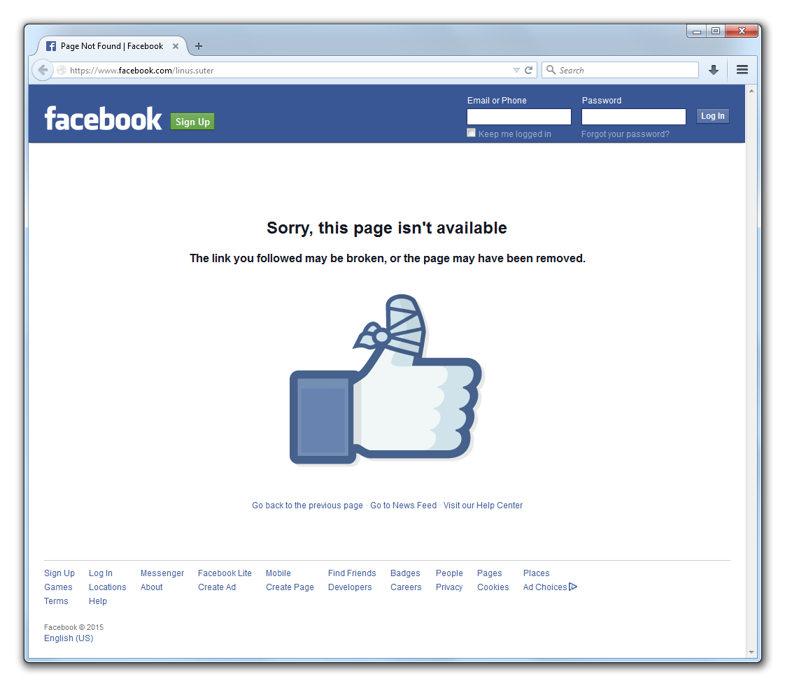Click the English (US) language link
785x688 pixels.
pyautogui.click(x=69, y=638)
